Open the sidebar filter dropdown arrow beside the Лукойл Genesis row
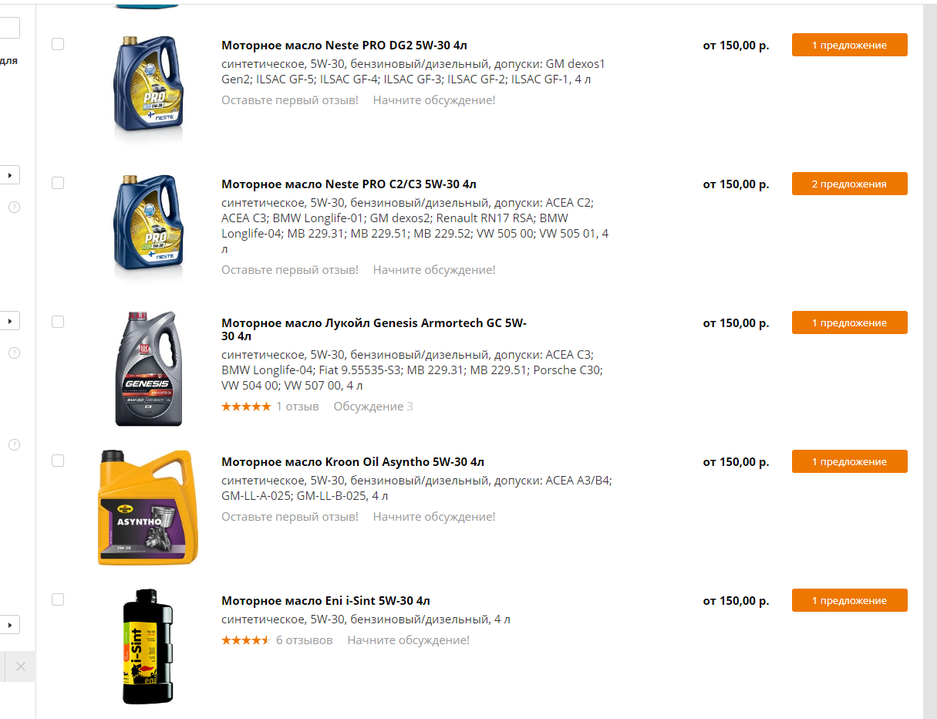 (10, 320)
